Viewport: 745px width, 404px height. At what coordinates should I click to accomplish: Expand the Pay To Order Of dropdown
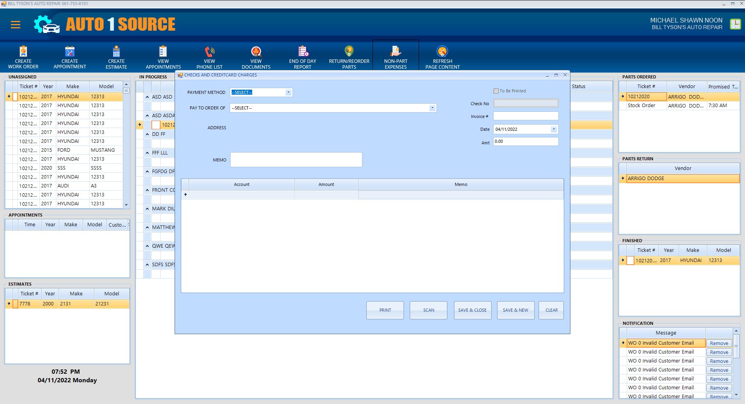pos(432,108)
